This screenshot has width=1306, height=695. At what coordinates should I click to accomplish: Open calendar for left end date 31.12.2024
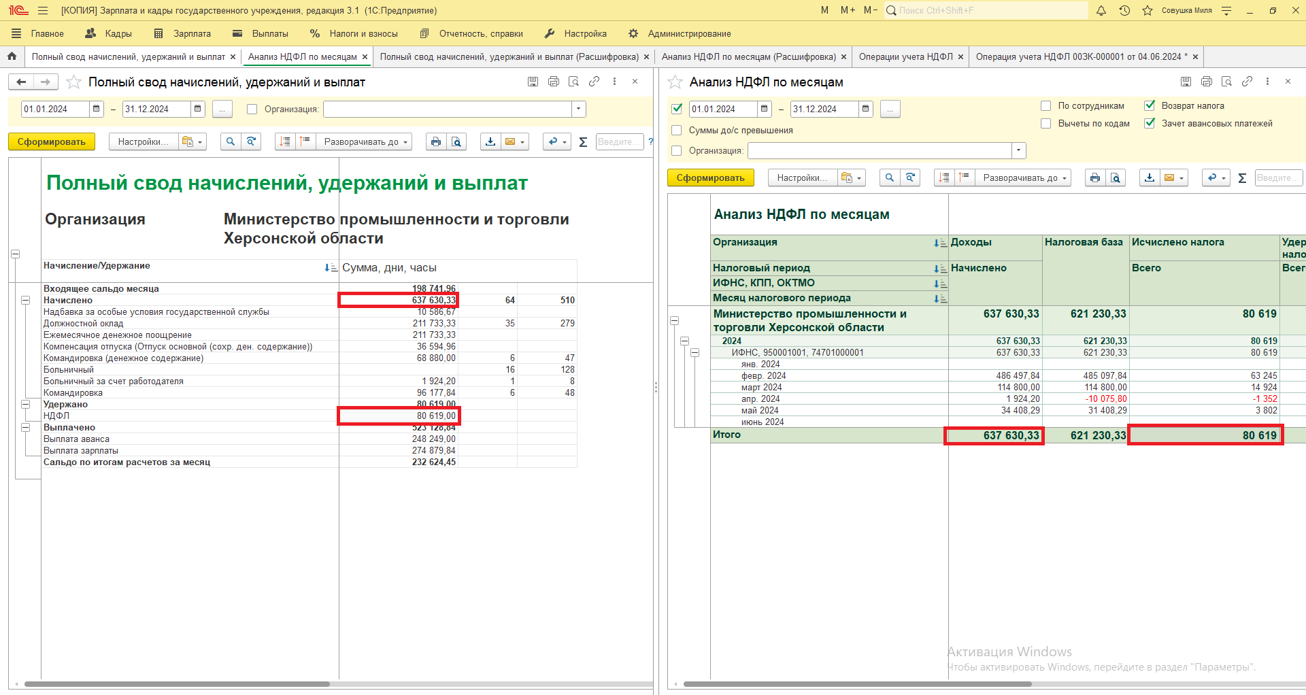tap(197, 109)
